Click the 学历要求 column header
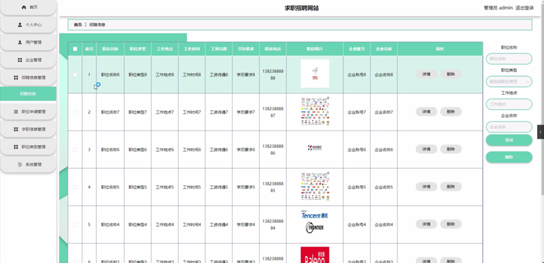 (x=246, y=49)
